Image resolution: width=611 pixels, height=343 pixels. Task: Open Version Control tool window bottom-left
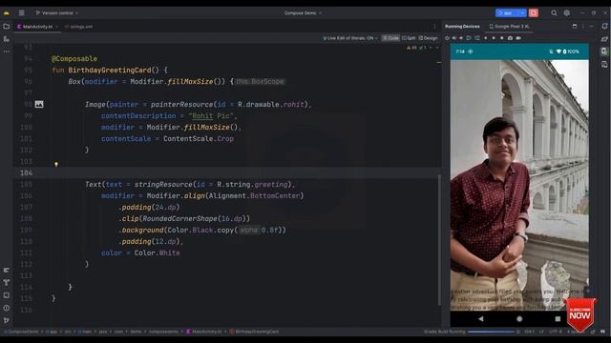(7, 320)
